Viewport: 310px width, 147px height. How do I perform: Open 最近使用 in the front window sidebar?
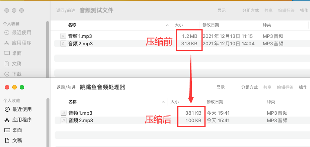(18, 109)
